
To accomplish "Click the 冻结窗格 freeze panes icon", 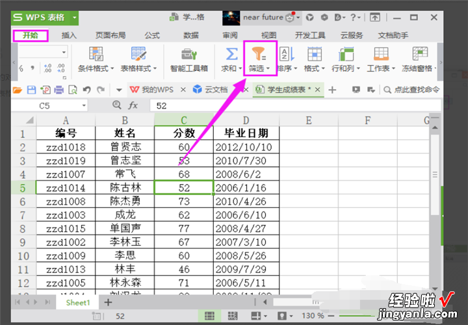I will click(x=420, y=54).
